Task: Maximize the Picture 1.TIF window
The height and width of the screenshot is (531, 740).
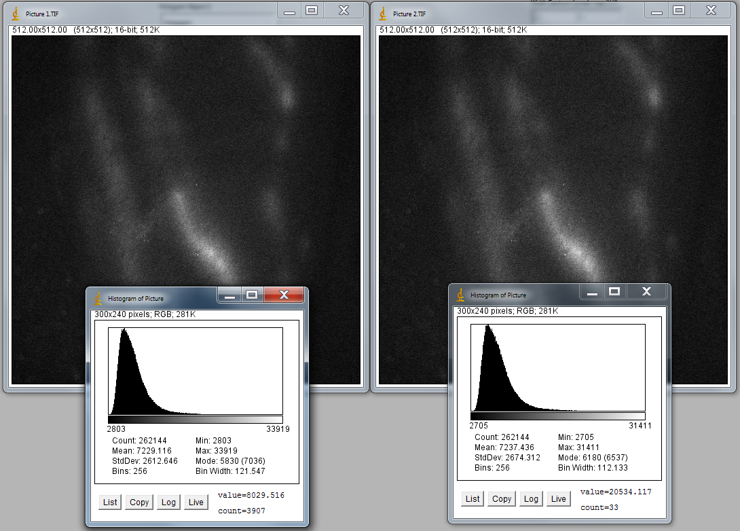Action: coord(312,10)
